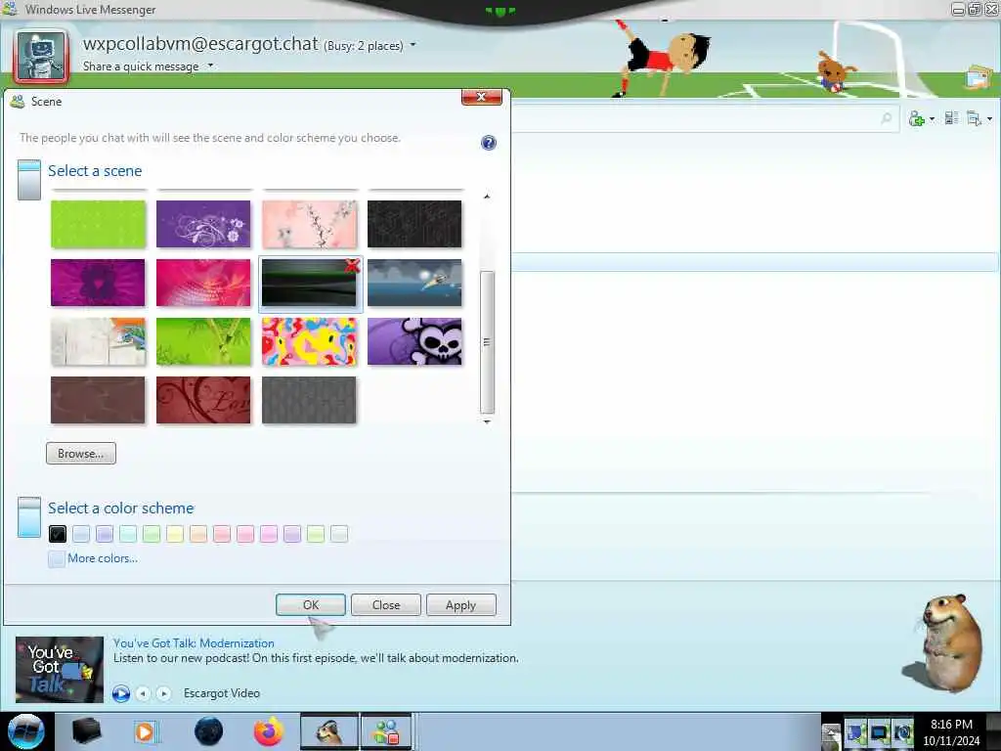Pick the light green color scheme swatch

[152, 534]
